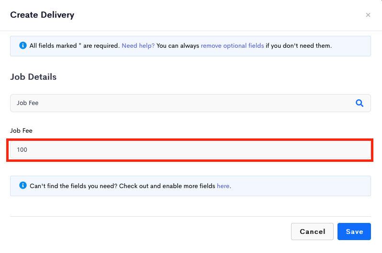Click the info icon beside 'Can't find the fields'

point(23,185)
